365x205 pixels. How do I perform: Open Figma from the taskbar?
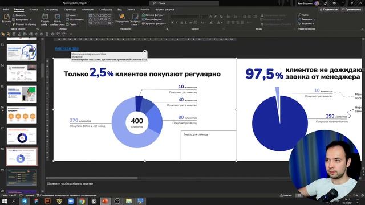point(36,201)
